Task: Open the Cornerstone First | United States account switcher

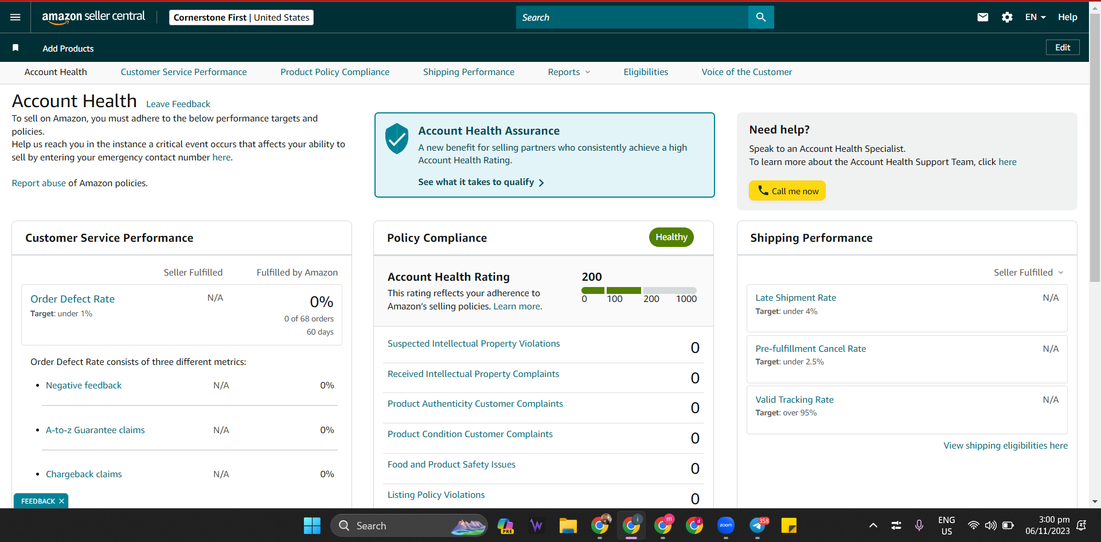Action: pyautogui.click(x=241, y=18)
